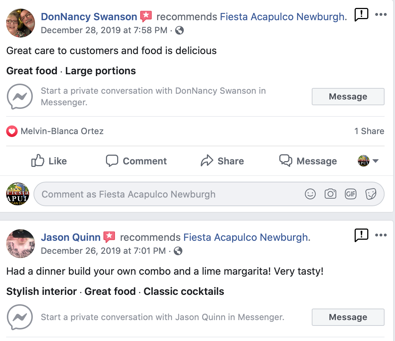
Task: Open Jason Quinn's profile name link
Action: pyautogui.click(x=71, y=237)
